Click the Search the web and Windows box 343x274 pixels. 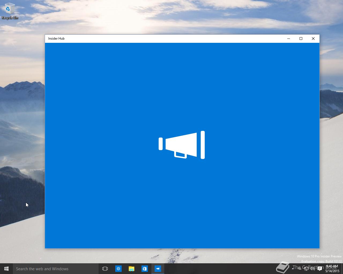pos(56,269)
